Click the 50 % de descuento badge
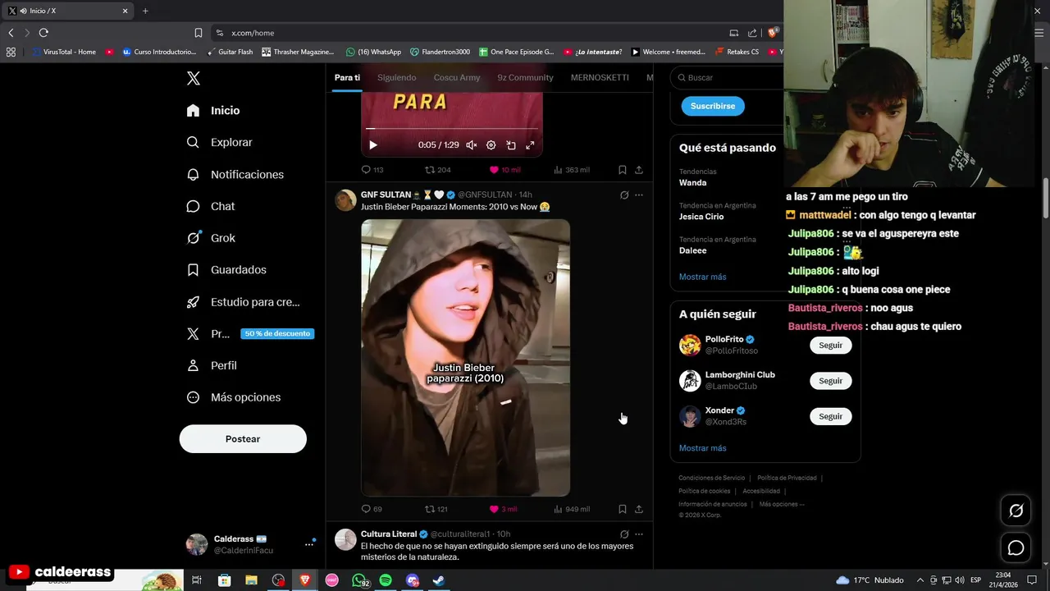This screenshot has width=1050, height=591. click(x=277, y=334)
